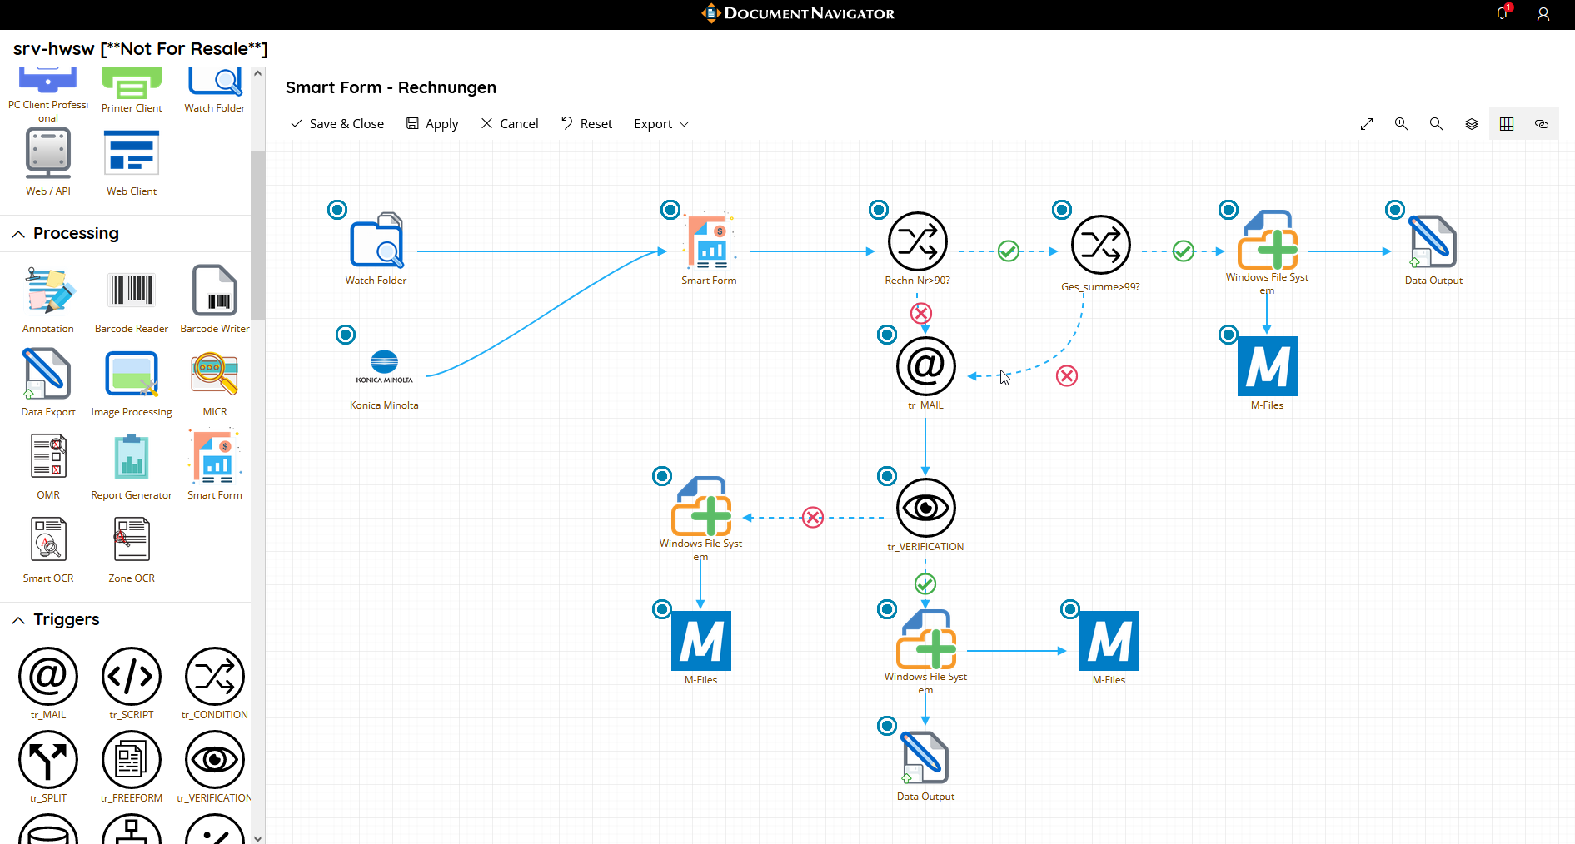Select the tr_VERIFICATION node on the canvas

click(925, 509)
